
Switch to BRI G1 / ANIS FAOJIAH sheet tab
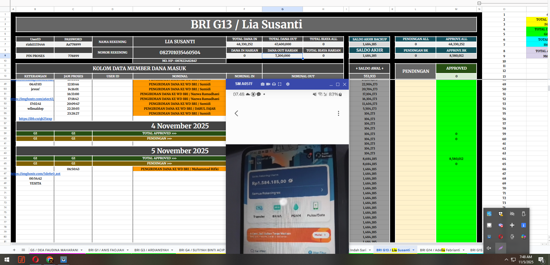[x=106, y=250]
